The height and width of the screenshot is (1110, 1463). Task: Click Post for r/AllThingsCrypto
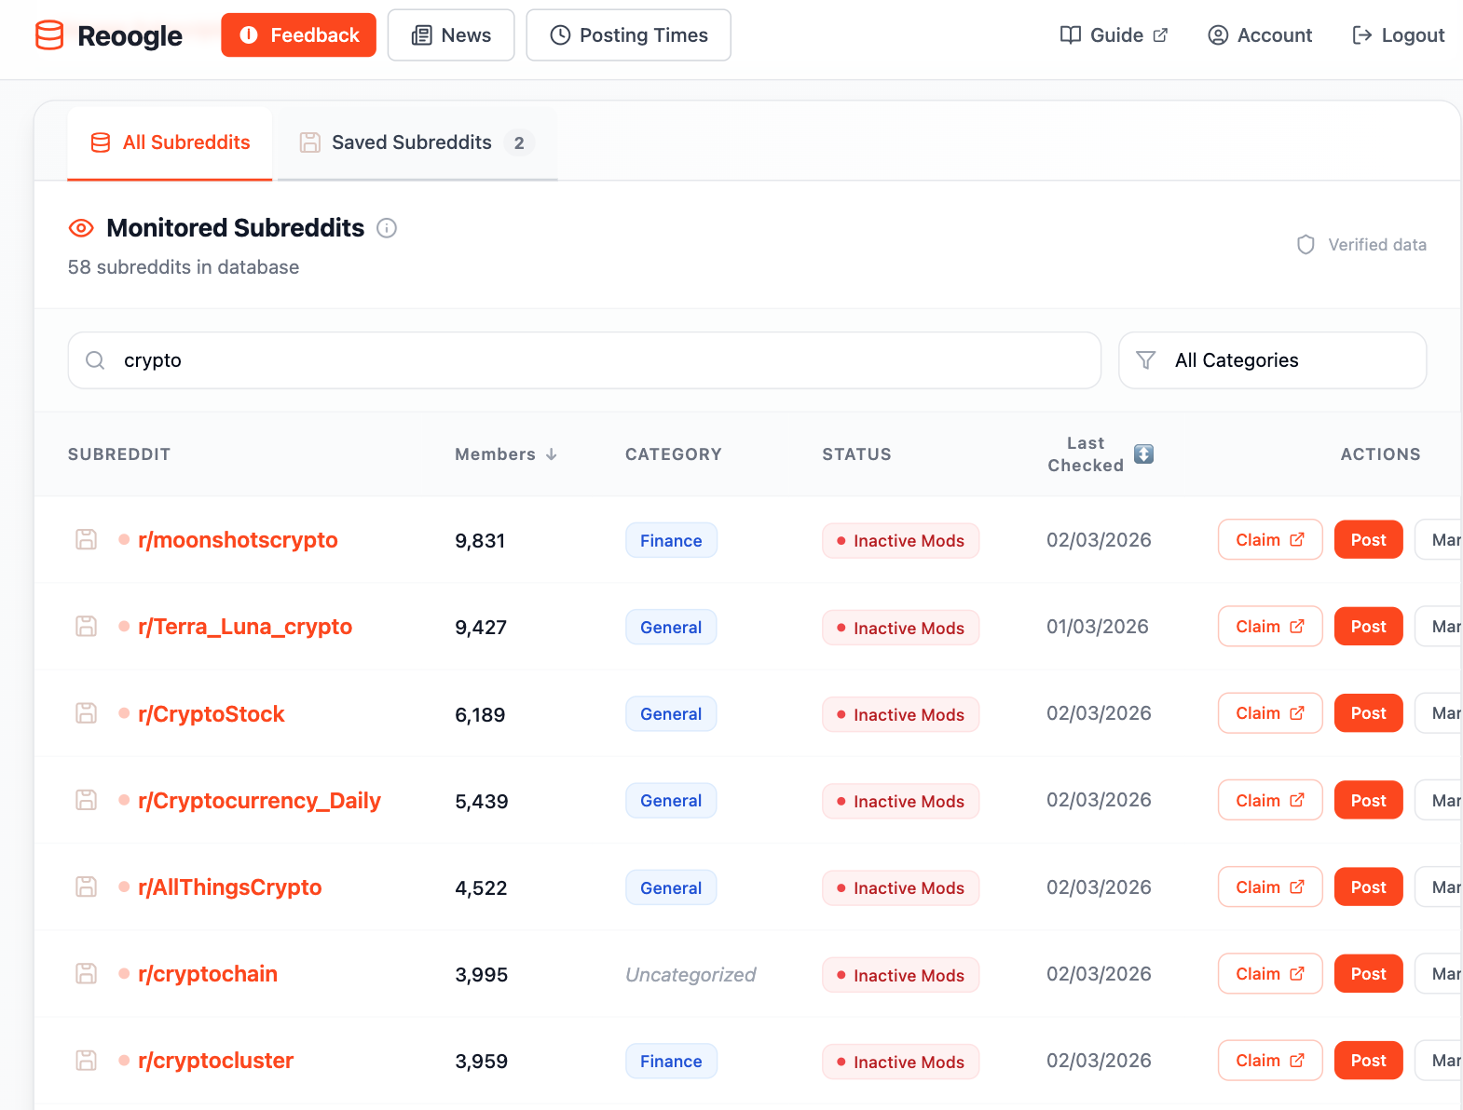pyautogui.click(x=1369, y=887)
